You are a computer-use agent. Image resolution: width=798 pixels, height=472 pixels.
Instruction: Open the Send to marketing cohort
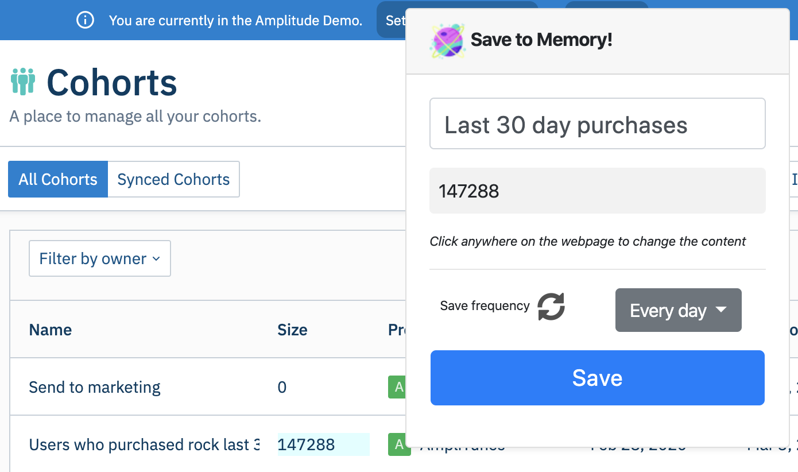tap(95, 388)
